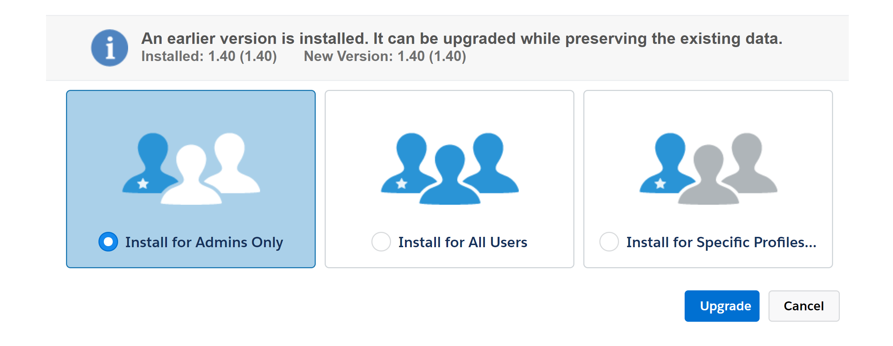
Task: Click the Install for All Users label
Action: coord(463,243)
